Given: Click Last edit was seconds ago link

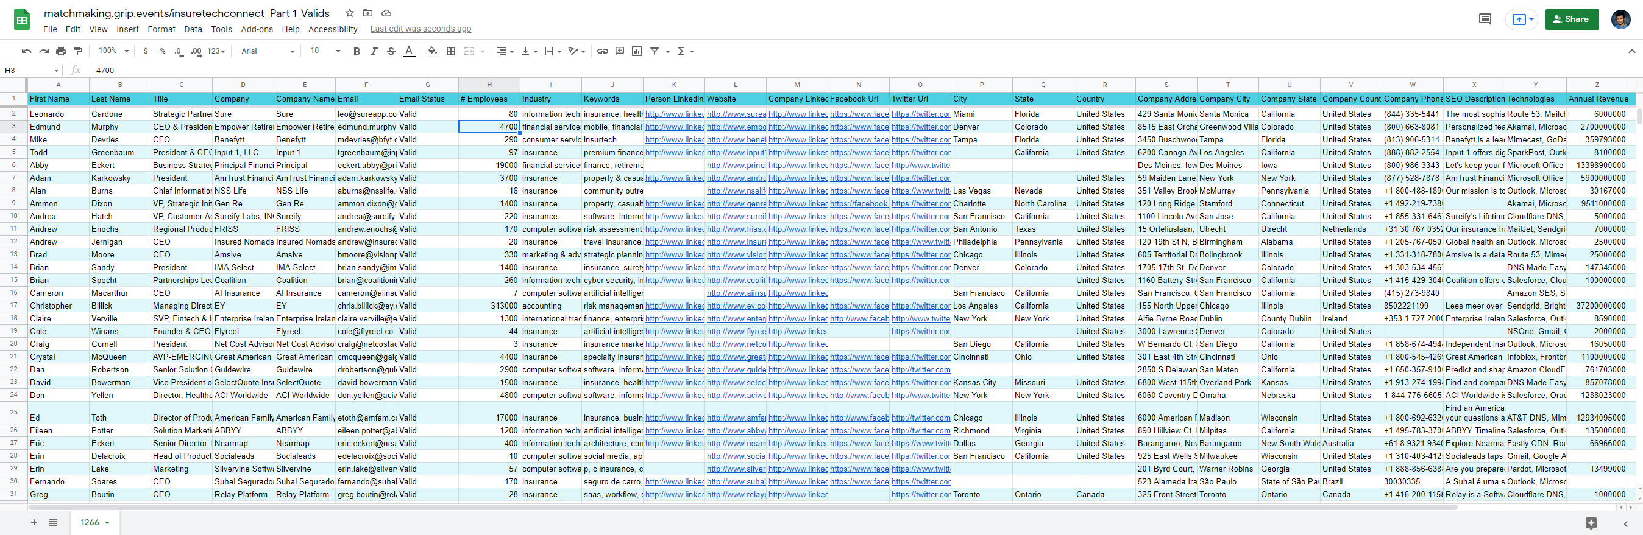Looking at the screenshot, I should click(x=421, y=29).
